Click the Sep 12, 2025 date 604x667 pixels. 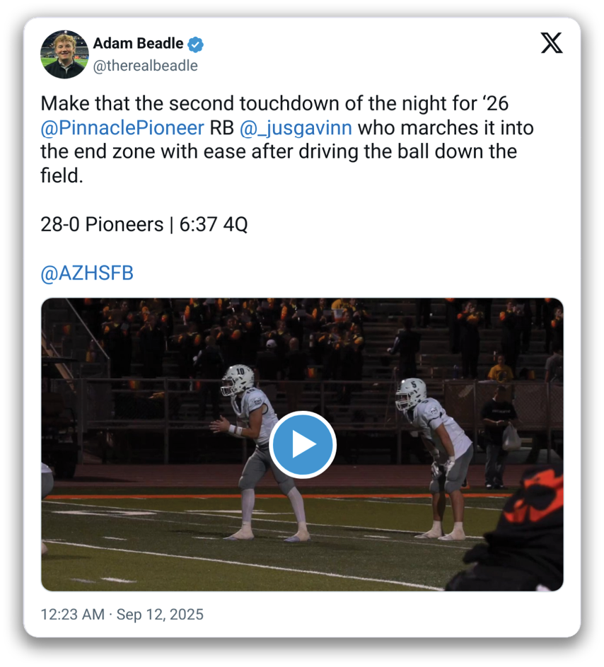click(x=160, y=614)
